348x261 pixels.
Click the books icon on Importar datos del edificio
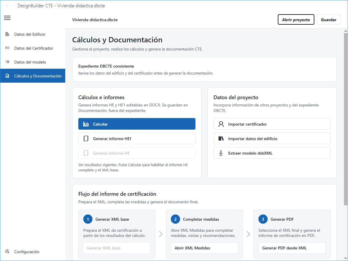point(221,139)
